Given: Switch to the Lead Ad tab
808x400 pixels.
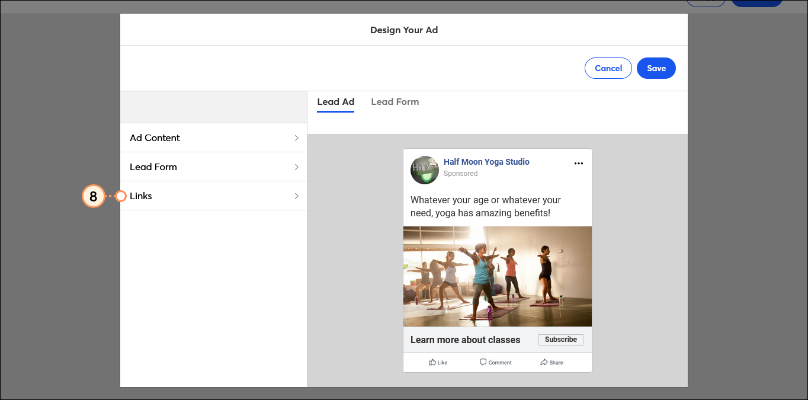Looking at the screenshot, I should 336,102.
